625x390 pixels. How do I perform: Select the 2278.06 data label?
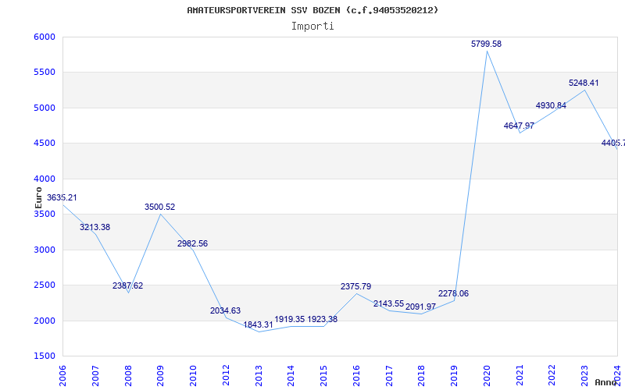(454, 294)
